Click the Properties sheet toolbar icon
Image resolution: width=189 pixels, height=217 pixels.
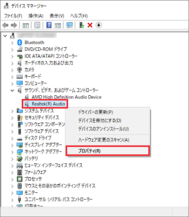37,25
